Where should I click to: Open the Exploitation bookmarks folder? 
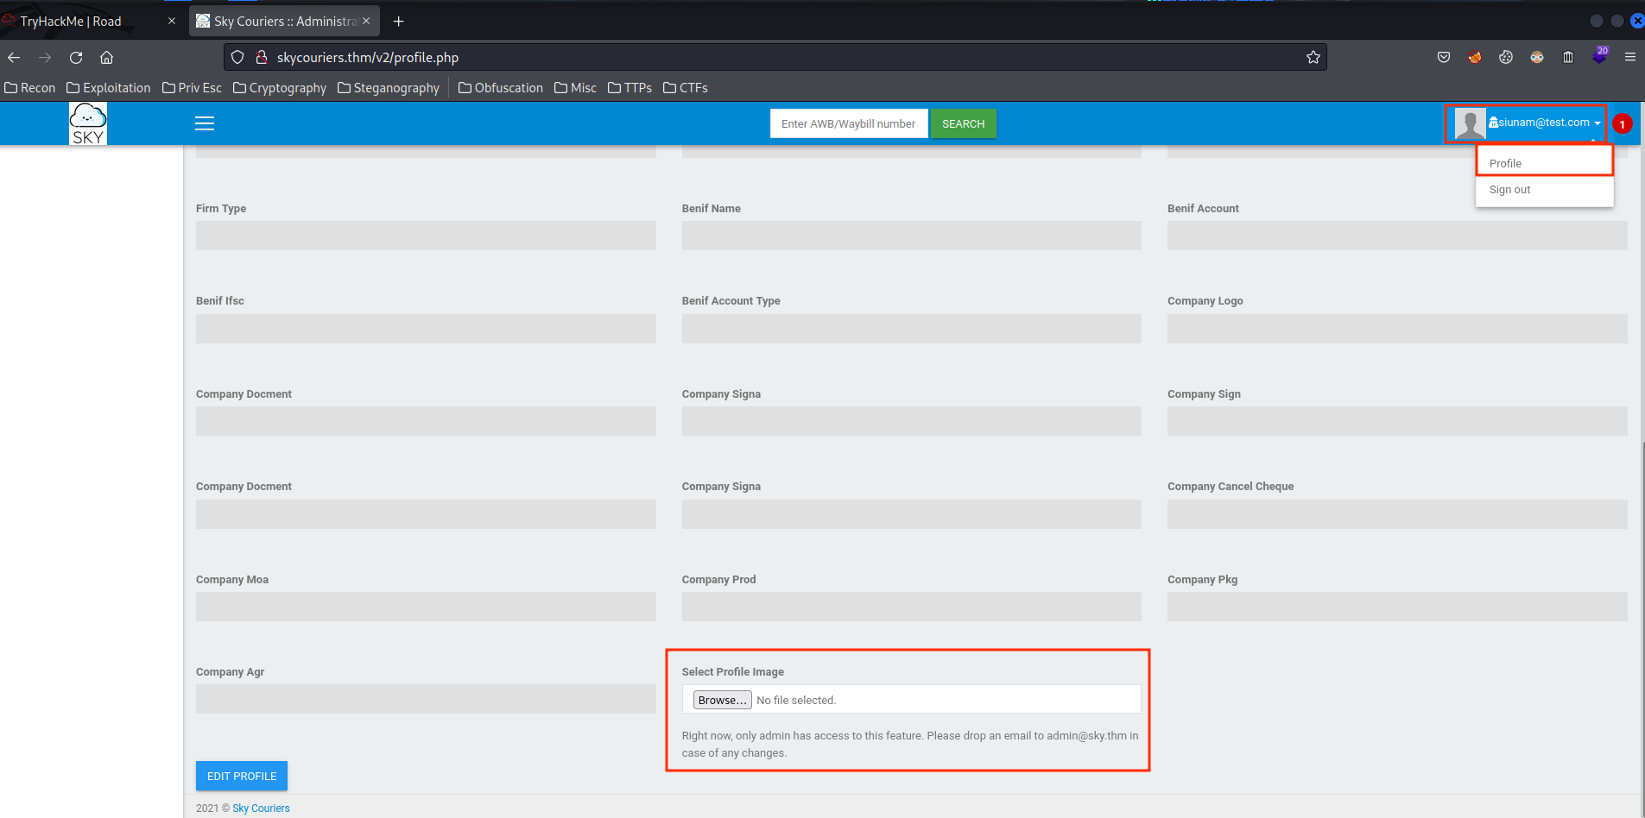pyautogui.click(x=109, y=88)
